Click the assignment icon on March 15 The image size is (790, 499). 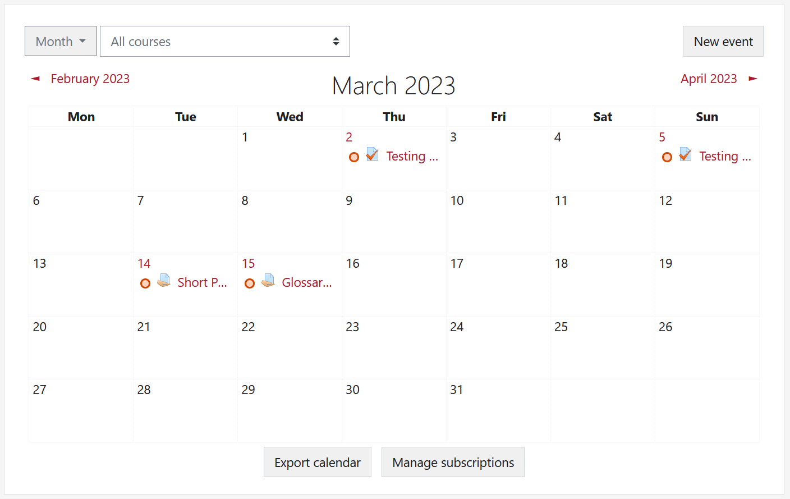[268, 281]
